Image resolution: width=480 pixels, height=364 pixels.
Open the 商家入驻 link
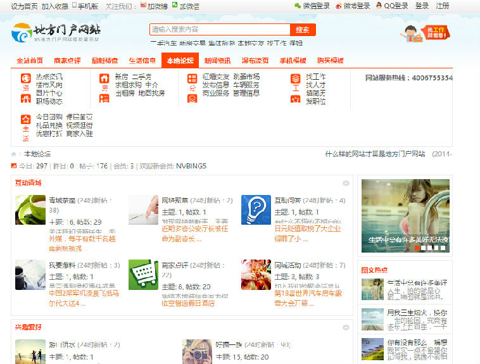[80, 134]
